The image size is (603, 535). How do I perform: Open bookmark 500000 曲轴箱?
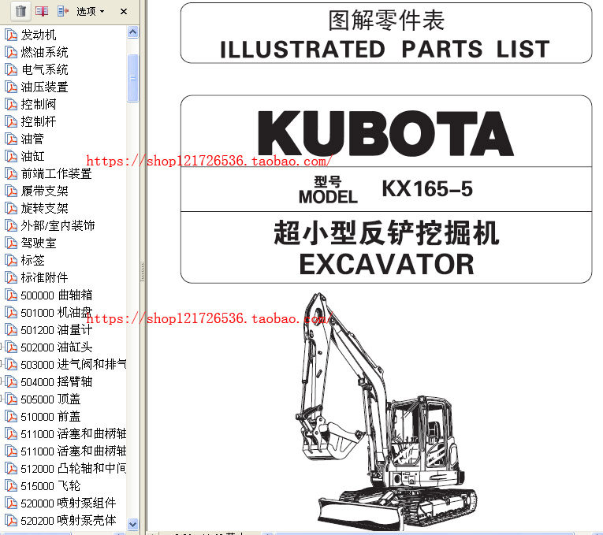tap(57, 295)
